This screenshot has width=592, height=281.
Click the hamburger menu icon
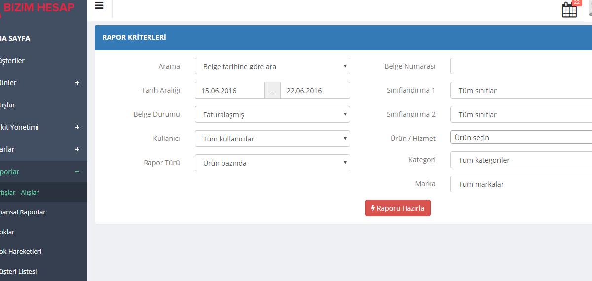[x=99, y=5]
